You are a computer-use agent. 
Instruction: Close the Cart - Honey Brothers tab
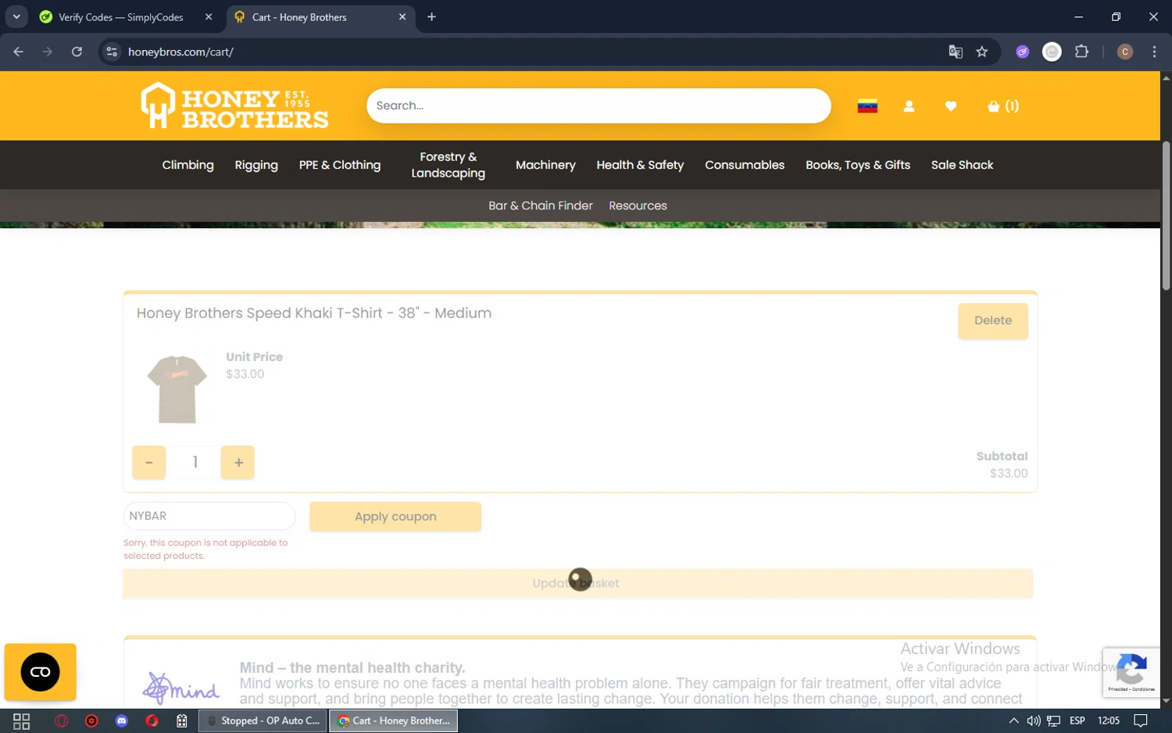[402, 16]
